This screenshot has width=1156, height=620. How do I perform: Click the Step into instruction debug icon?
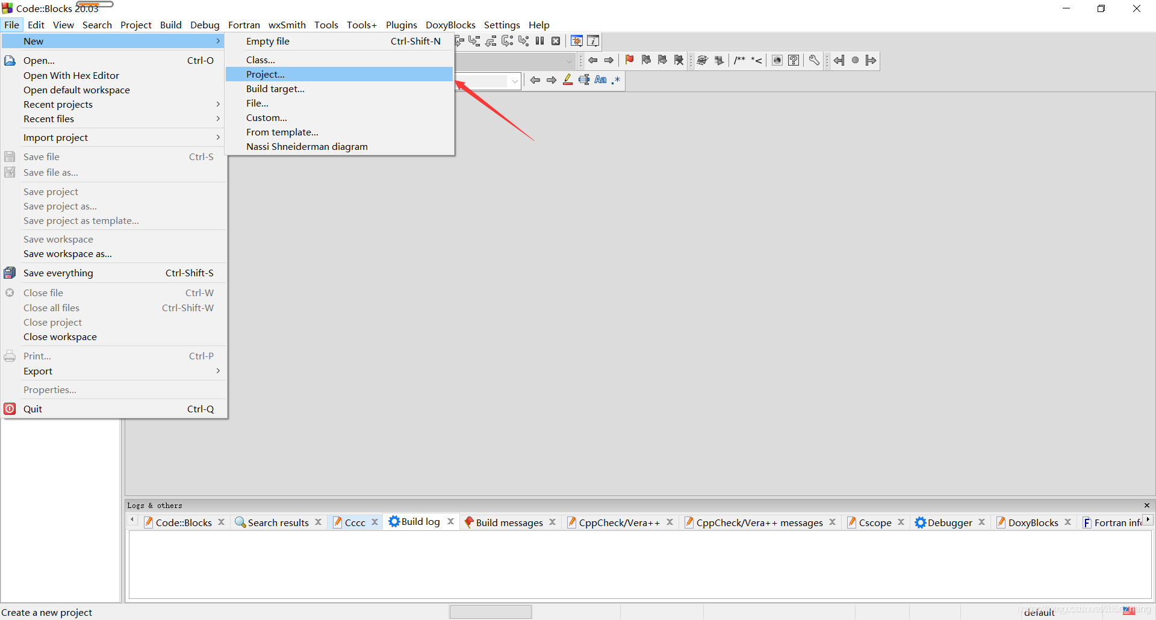click(523, 41)
